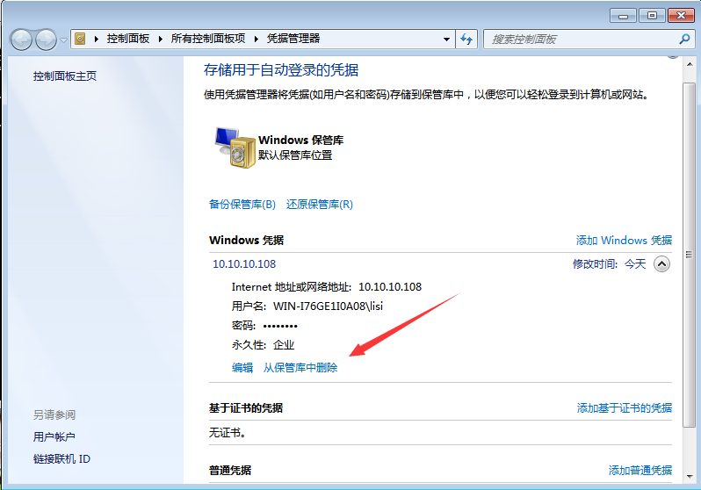Select the 控制面板 breadcrumb item
The height and width of the screenshot is (490, 701).
pos(128,39)
